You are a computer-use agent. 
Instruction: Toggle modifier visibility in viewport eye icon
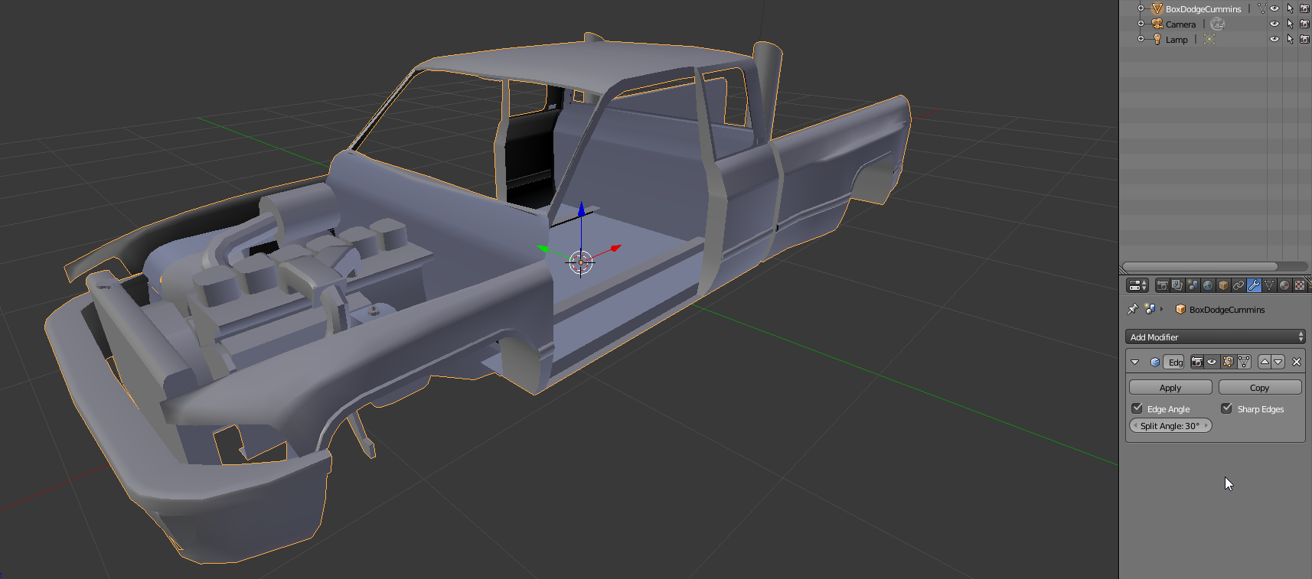pos(1212,362)
